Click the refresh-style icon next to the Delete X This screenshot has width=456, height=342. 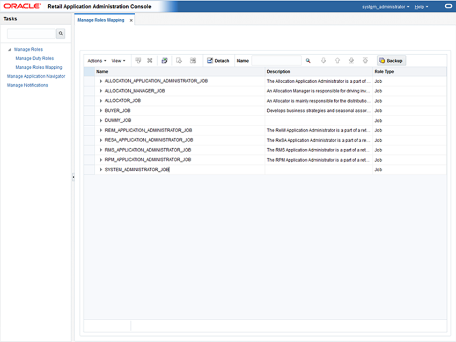pos(165,61)
